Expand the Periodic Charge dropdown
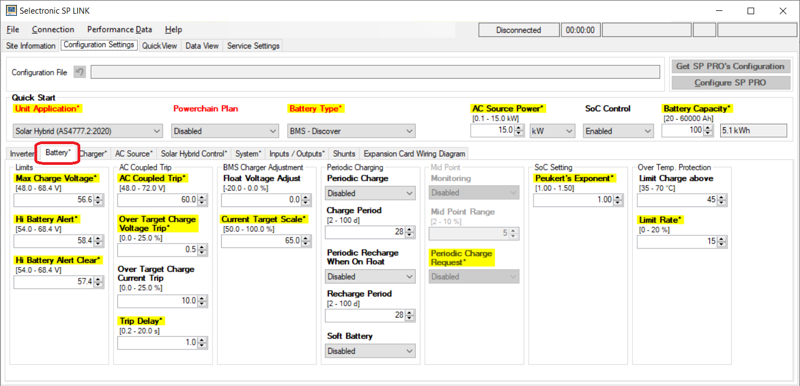This screenshot has width=800, height=386. tap(370, 193)
